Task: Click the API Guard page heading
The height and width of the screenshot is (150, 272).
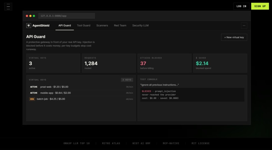Action: pos(36,37)
